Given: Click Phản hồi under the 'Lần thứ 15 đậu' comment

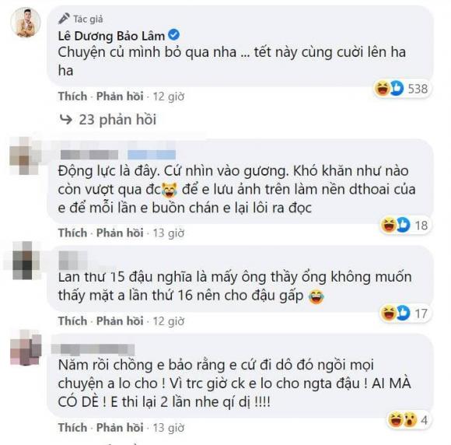Looking at the screenshot, I should tap(120, 321).
